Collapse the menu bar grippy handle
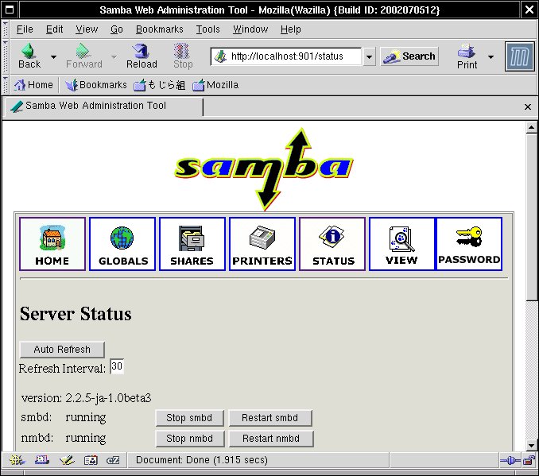This screenshot has width=539, height=476. [x=6, y=29]
